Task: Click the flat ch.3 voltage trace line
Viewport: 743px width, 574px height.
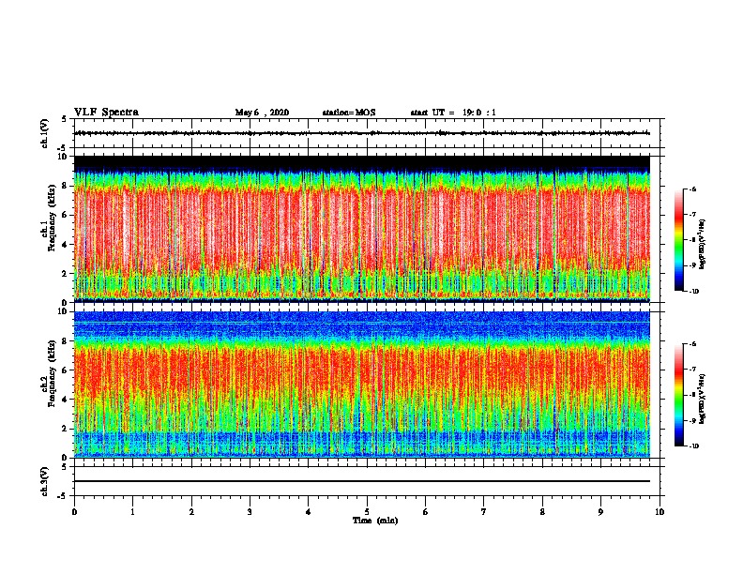Action: [x=362, y=481]
